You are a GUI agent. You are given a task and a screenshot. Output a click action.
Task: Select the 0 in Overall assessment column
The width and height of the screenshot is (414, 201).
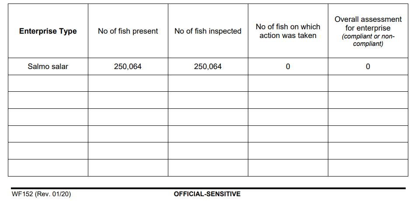(368, 66)
